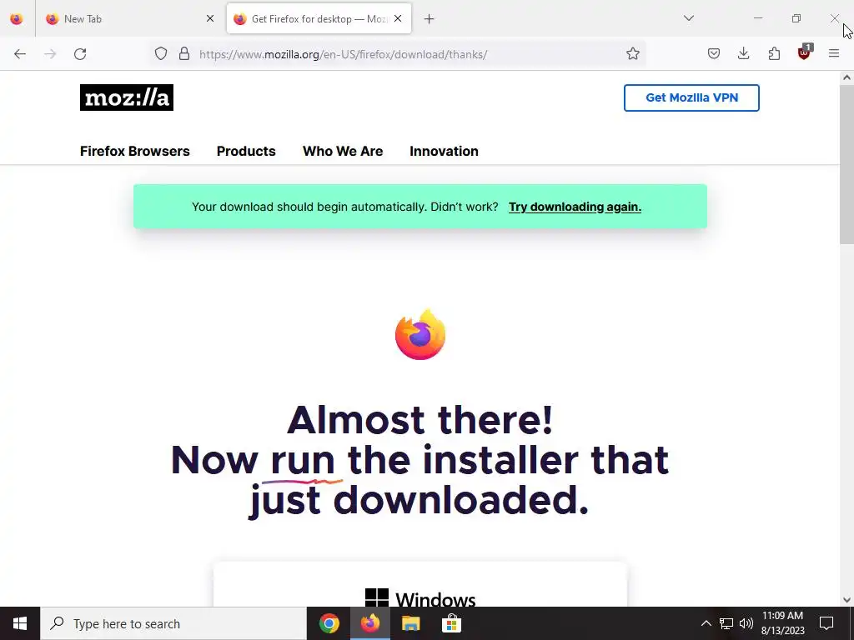Open the Save to Pocket icon
This screenshot has width=854, height=640.
(714, 54)
